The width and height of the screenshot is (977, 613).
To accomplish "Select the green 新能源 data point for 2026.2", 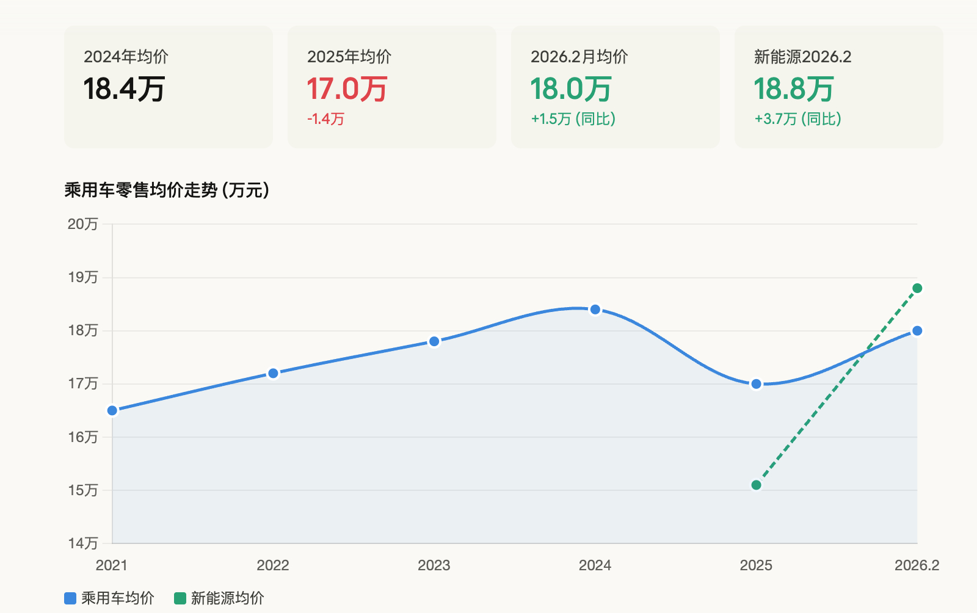I will point(917,288).
